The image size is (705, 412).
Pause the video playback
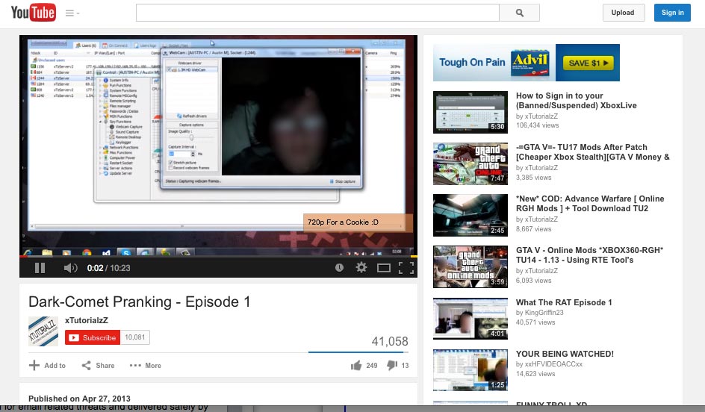(x=40, y=268)
